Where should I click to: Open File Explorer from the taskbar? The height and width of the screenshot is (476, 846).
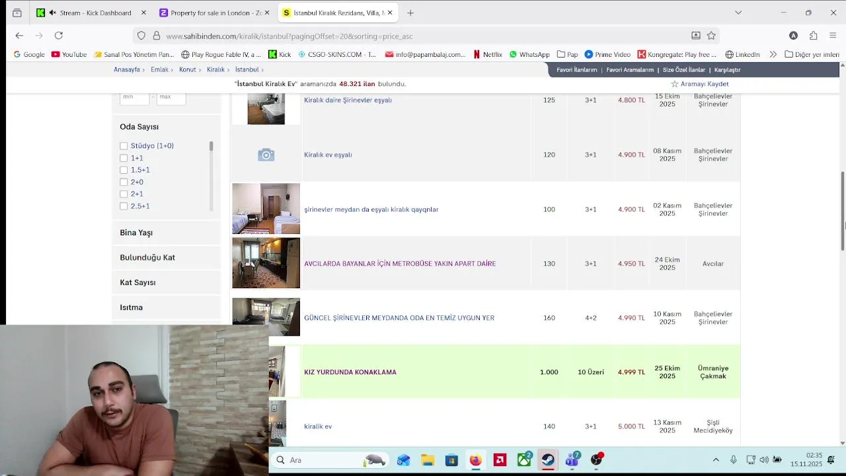point(427,460)
